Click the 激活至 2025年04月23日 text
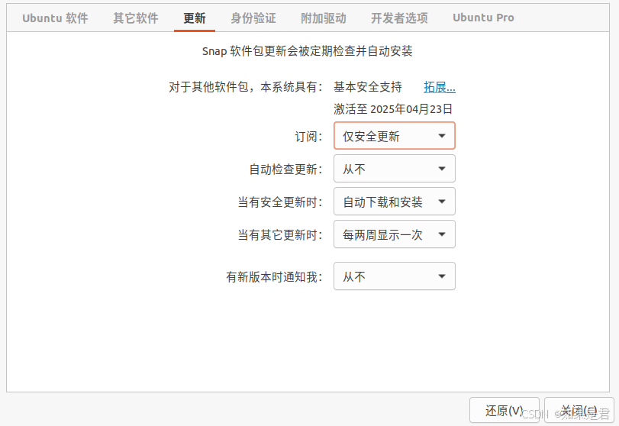Screen dimensions: 619x426 tap(393, 109)
